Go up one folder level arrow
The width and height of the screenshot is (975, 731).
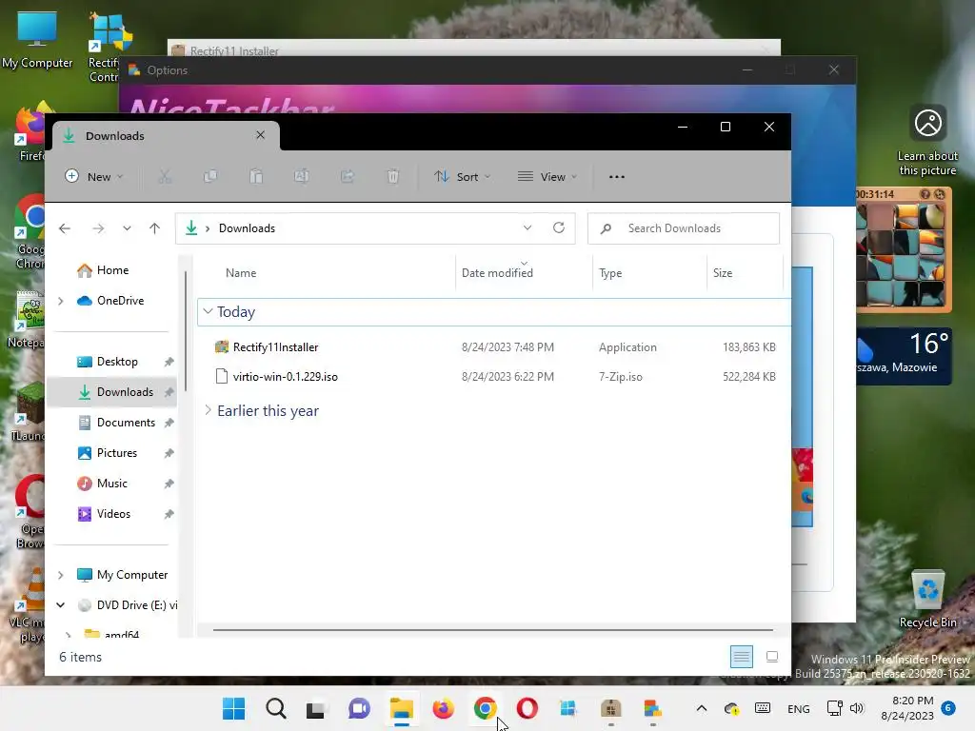pyautogui.click(x=155, y=228)
